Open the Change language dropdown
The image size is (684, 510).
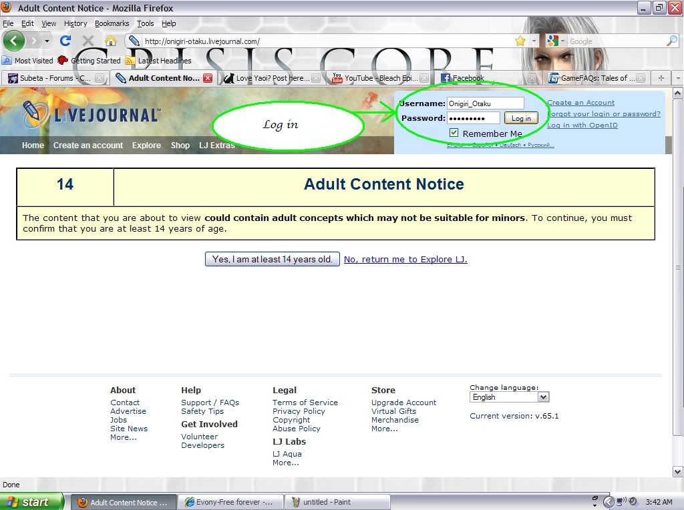pos(509,397)
